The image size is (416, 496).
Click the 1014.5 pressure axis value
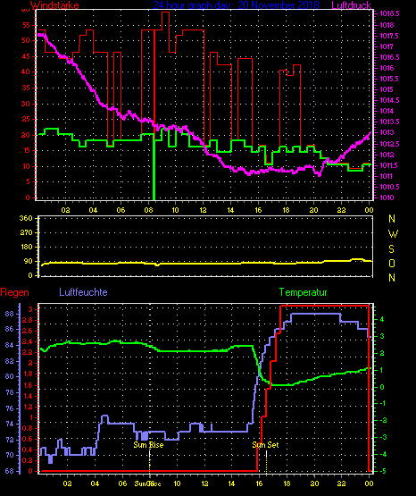389,101
